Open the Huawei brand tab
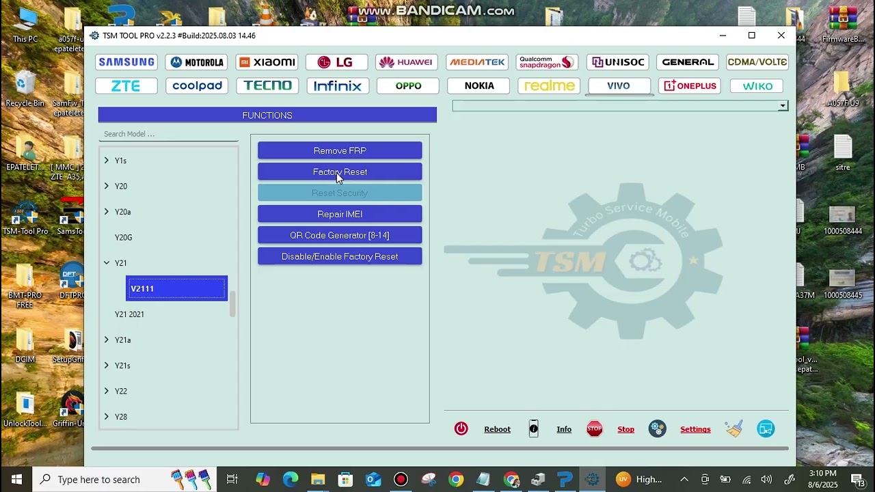Viewport: 875px width, 492px height. click(407, 62)
